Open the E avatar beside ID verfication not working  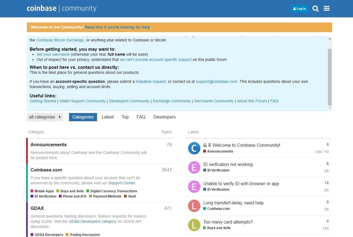coord(194,168)
